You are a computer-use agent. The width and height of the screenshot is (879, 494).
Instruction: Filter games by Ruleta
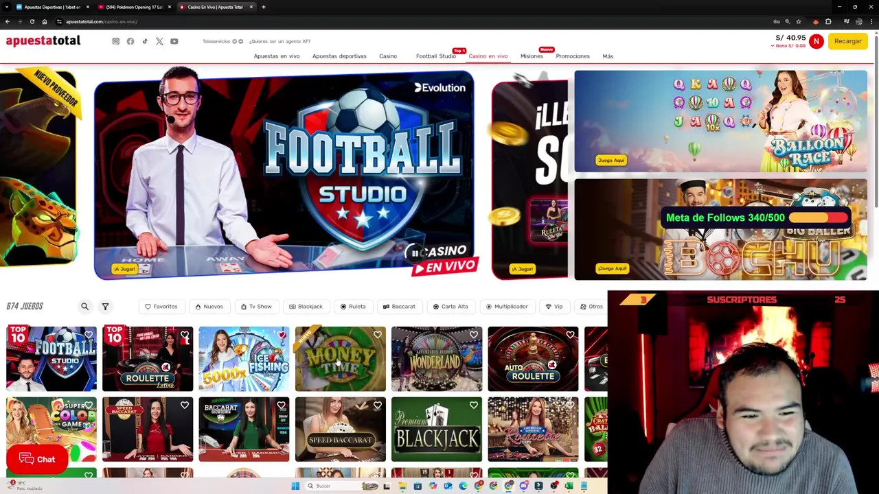tap(353, 307)
